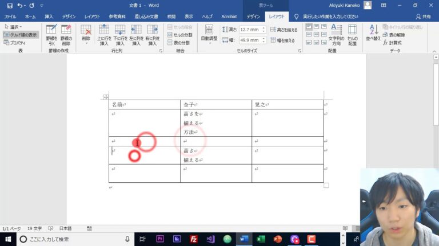Click the 名前 table cell

tap(145, 105)
